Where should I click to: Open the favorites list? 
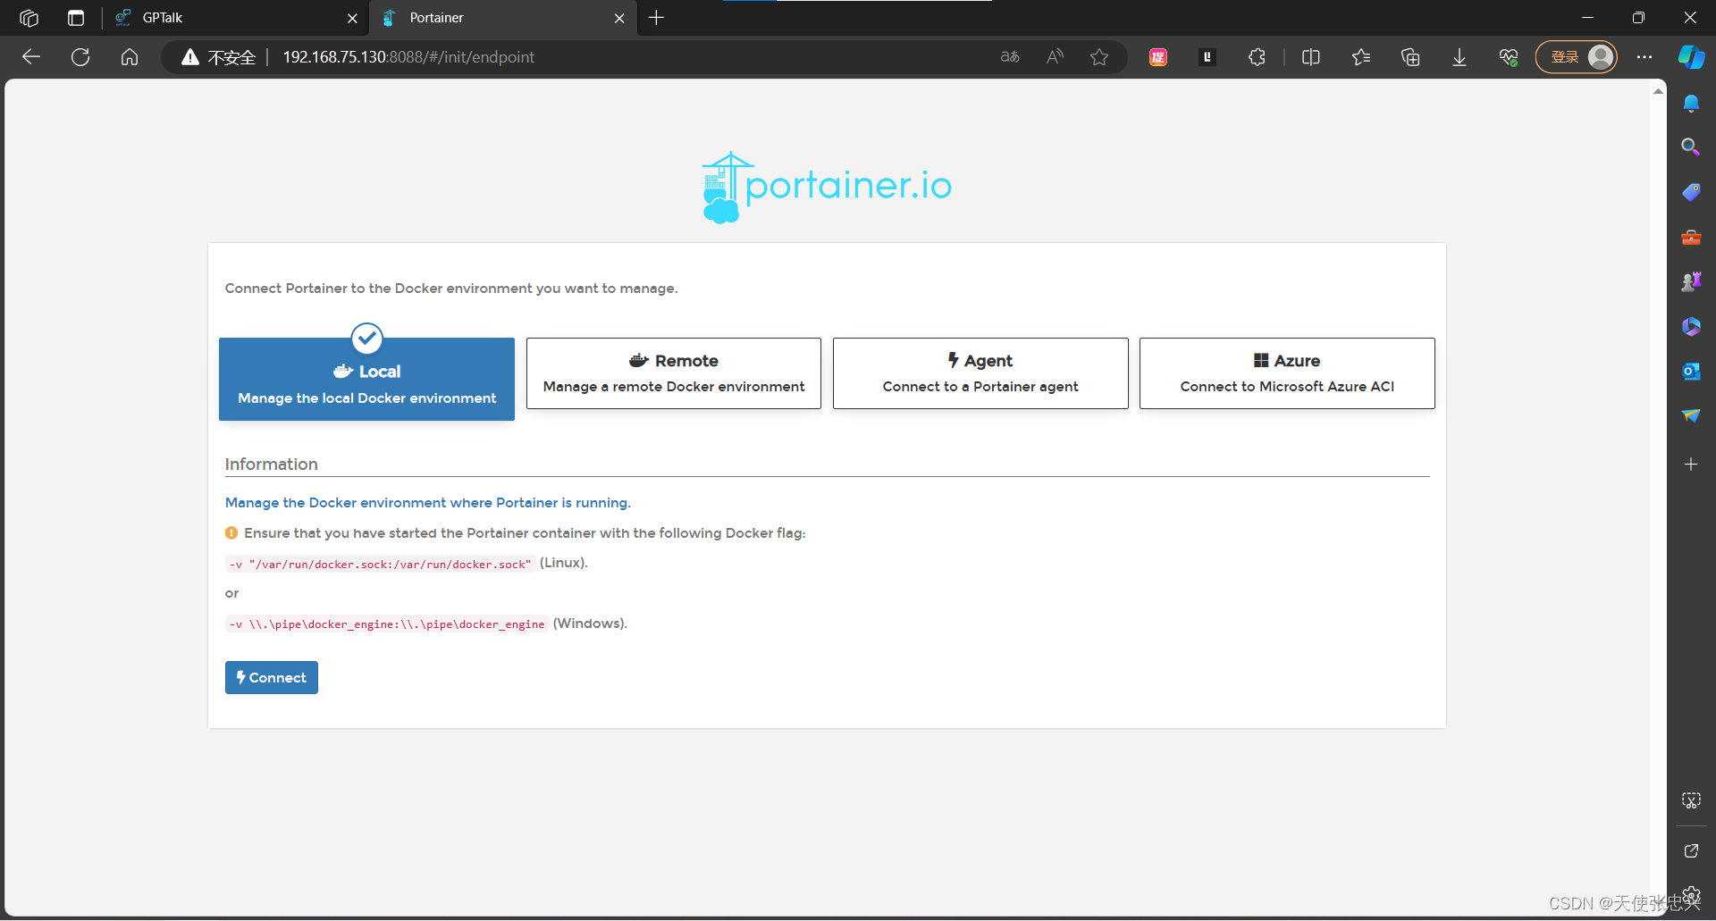[x=1361, y=57]
